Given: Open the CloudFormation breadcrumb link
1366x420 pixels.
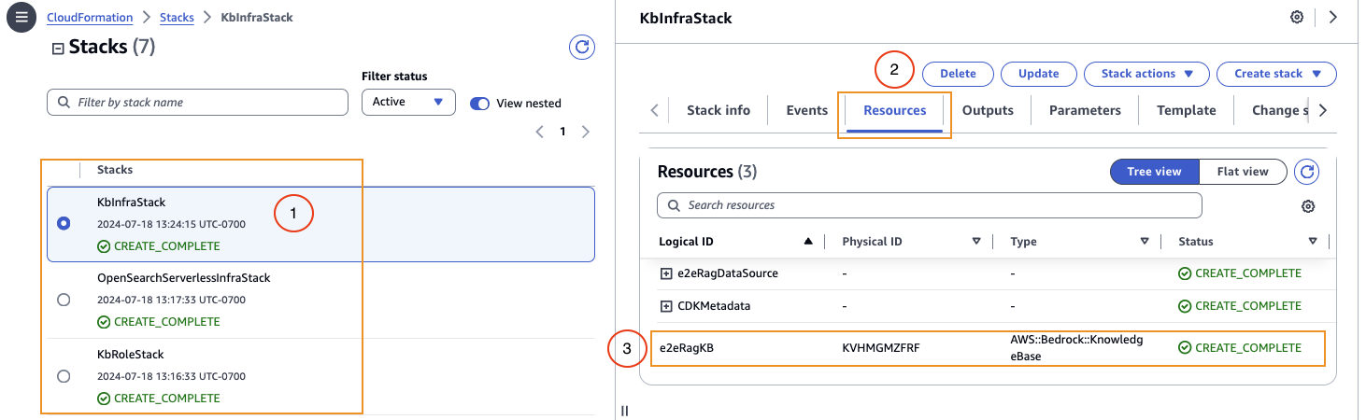Looking at the screenshot, I should click(90, 18).
